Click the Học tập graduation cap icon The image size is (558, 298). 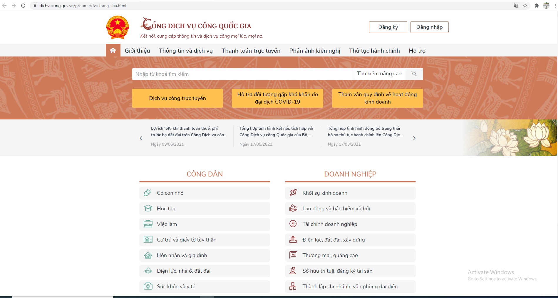coord(148,208)
